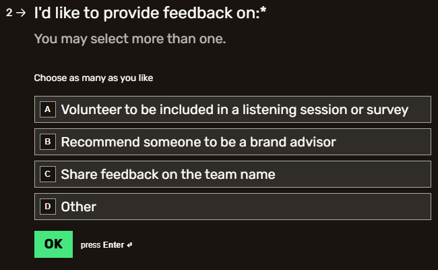Click the "Choose as many as you like" text
The height and width of the screenshot is (270, 438).
[94, 78]
